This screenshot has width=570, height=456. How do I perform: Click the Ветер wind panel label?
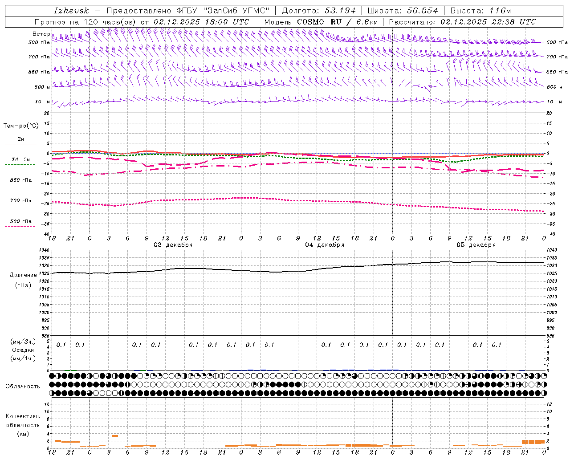41,34
